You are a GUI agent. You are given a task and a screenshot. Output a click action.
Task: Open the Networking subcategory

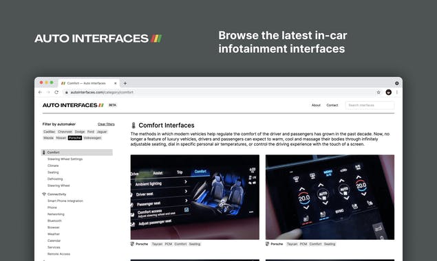56,214
